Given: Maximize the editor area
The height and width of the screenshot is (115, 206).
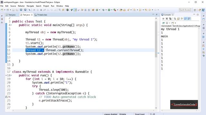Looking at the screenshot, I should click(x=157, y=14).
